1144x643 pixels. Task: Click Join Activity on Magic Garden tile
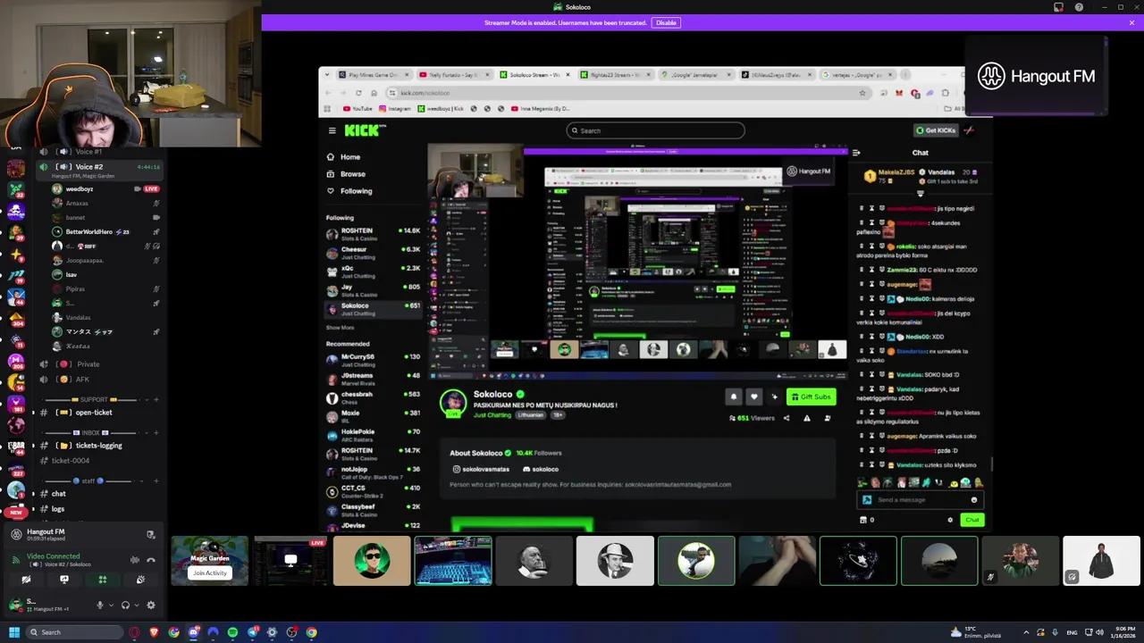pyautogui.click(x=209, y=572)
